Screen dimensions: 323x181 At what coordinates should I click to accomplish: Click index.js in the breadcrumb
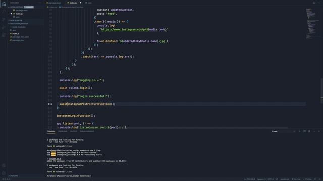point(52,7)
